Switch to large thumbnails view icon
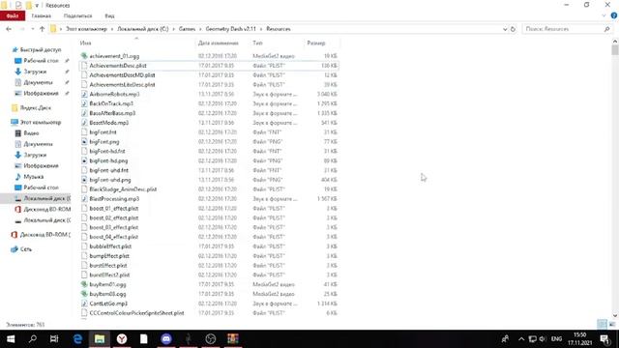Screen dimensions: 619x348 612,324
